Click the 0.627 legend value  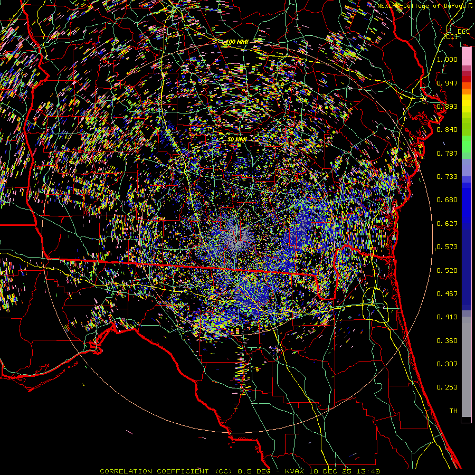(447, 224)
